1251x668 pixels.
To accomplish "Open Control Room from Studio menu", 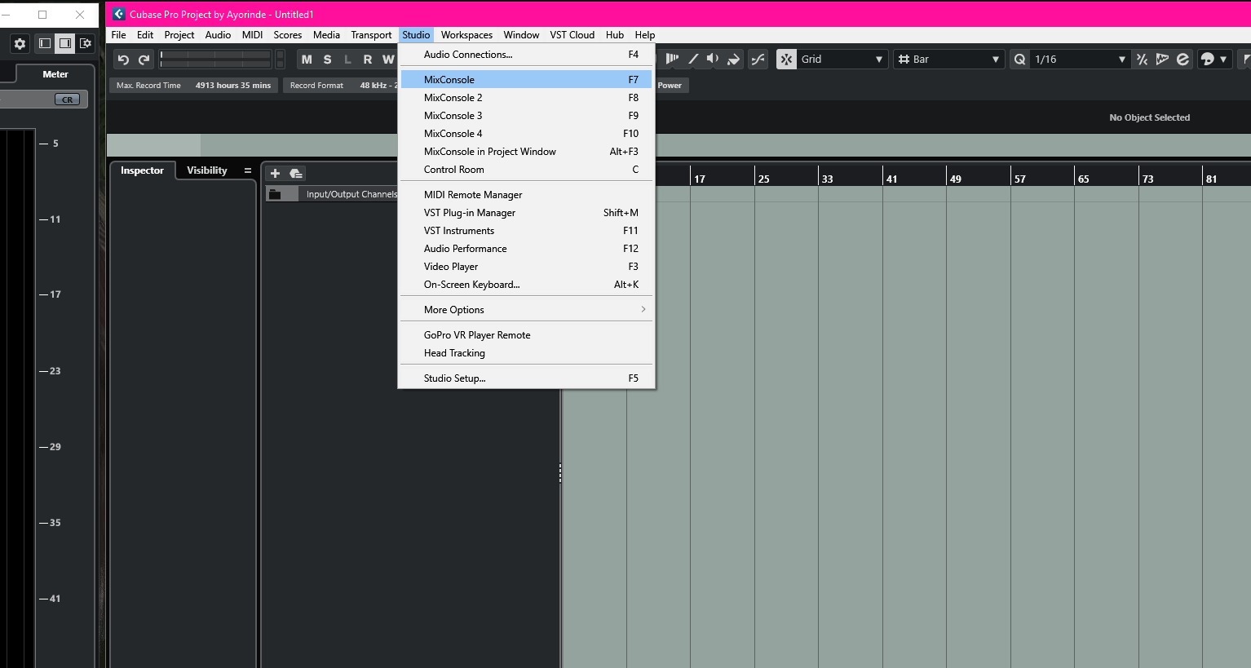I will click(x=526, y=170).
